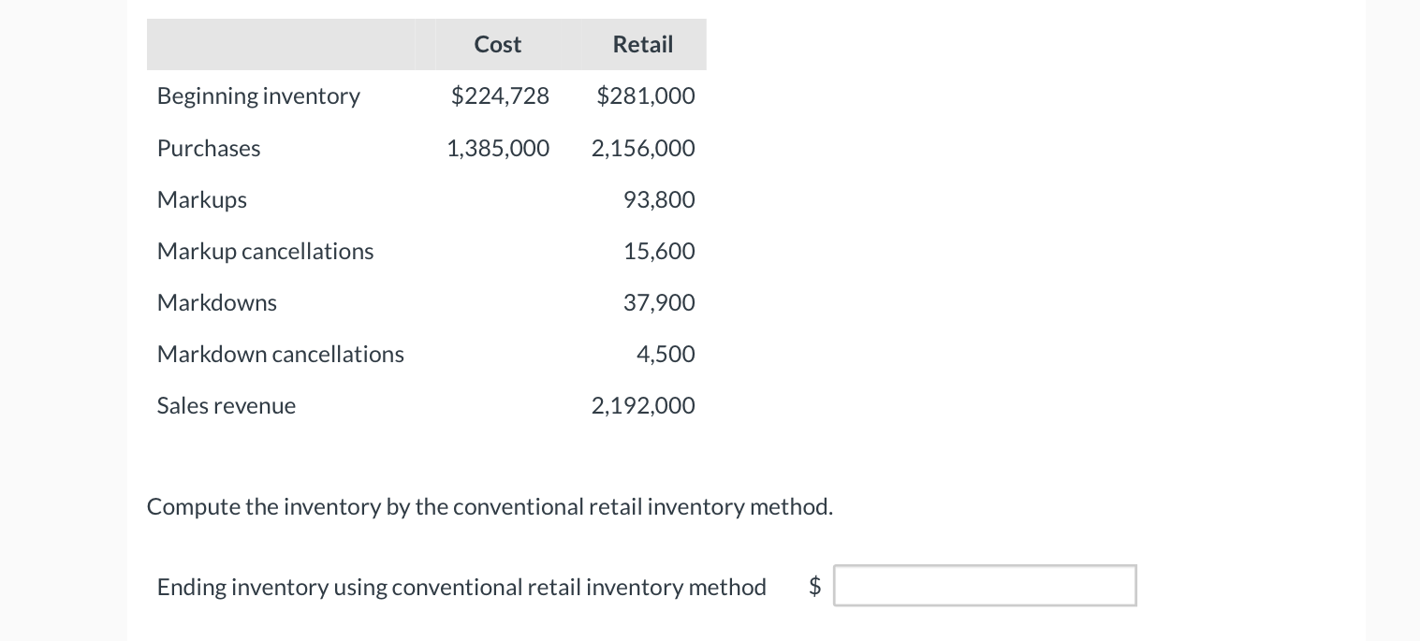
Task: Click the Purchases row label
Action: click(x=208, y=148)
